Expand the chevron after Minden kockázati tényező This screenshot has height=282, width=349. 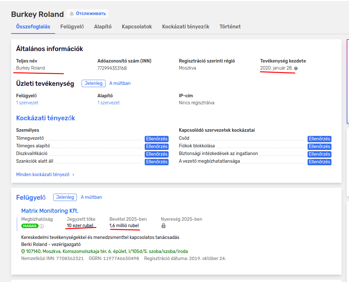pos(73,175)
